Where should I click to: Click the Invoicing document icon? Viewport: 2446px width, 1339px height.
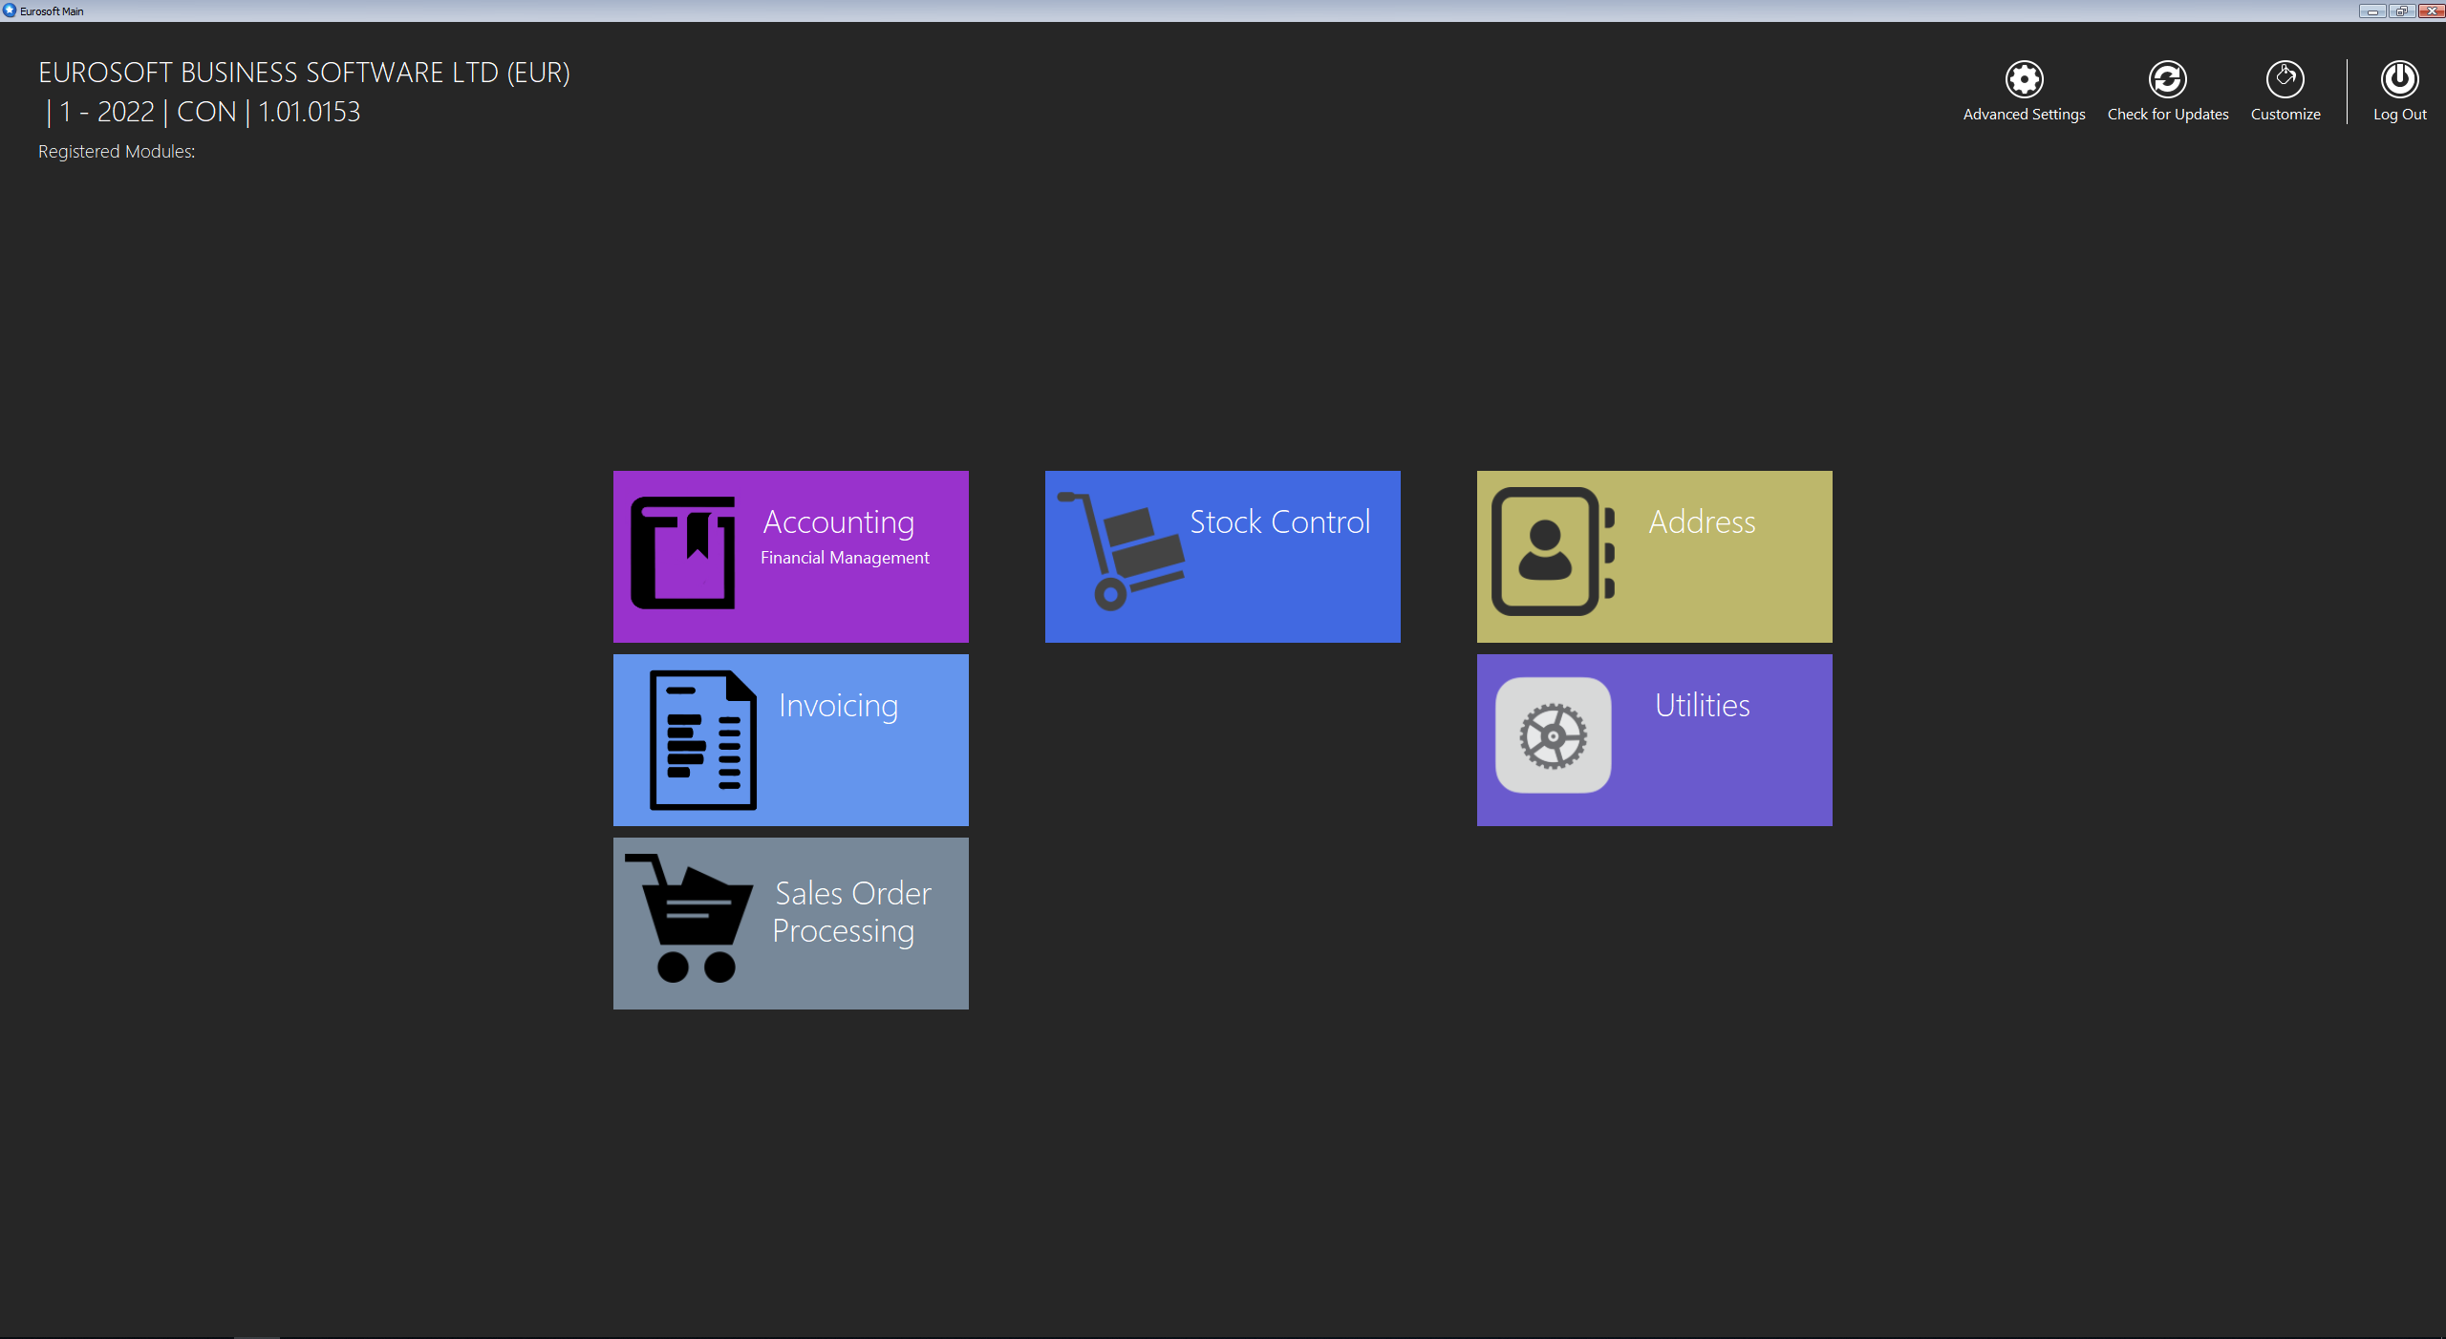[702, 740]
